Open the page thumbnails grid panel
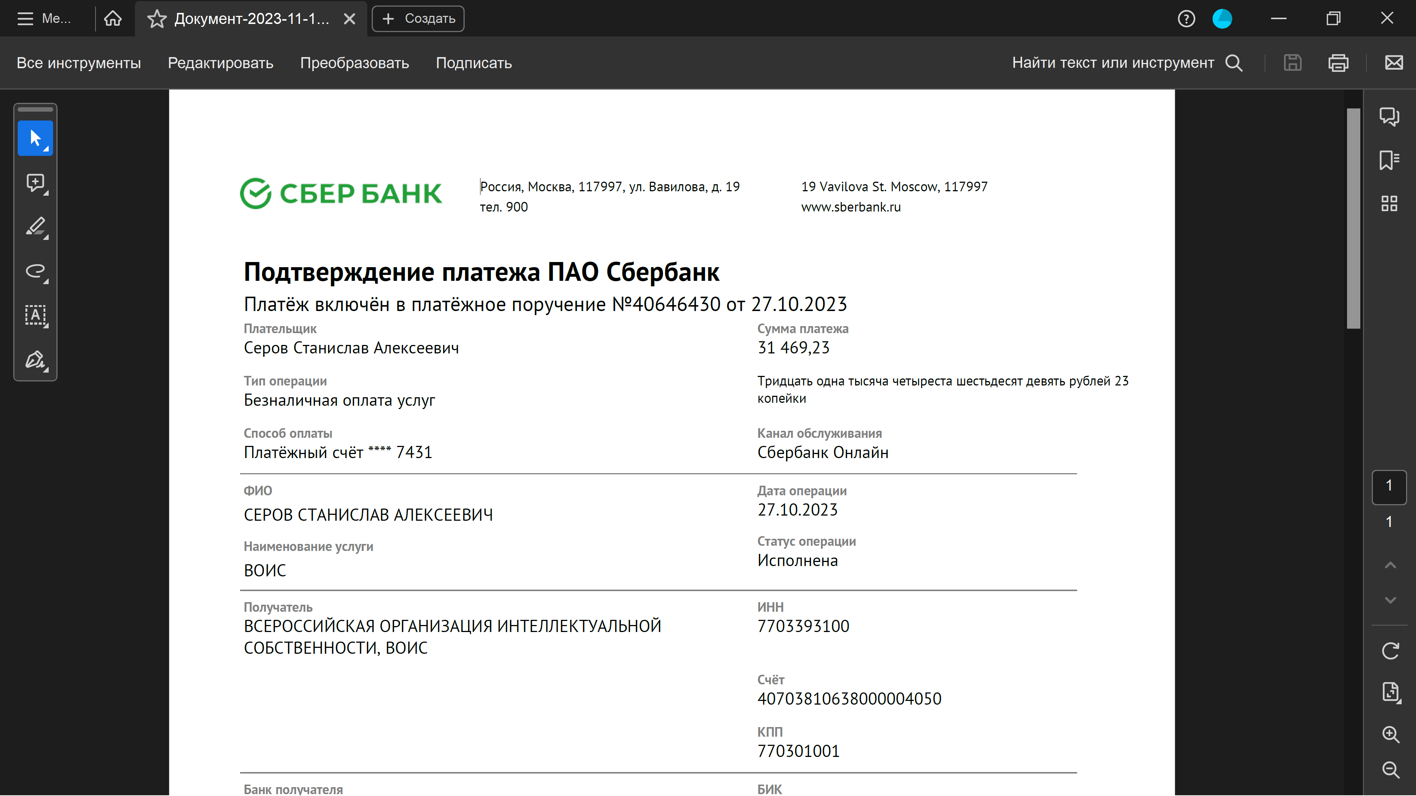 pos(1389,203)
